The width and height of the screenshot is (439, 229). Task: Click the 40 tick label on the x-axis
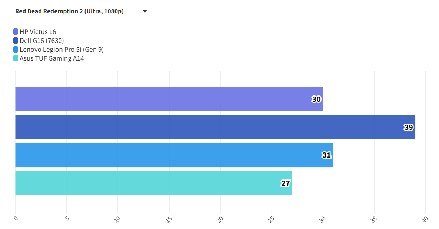click(425, 219)
